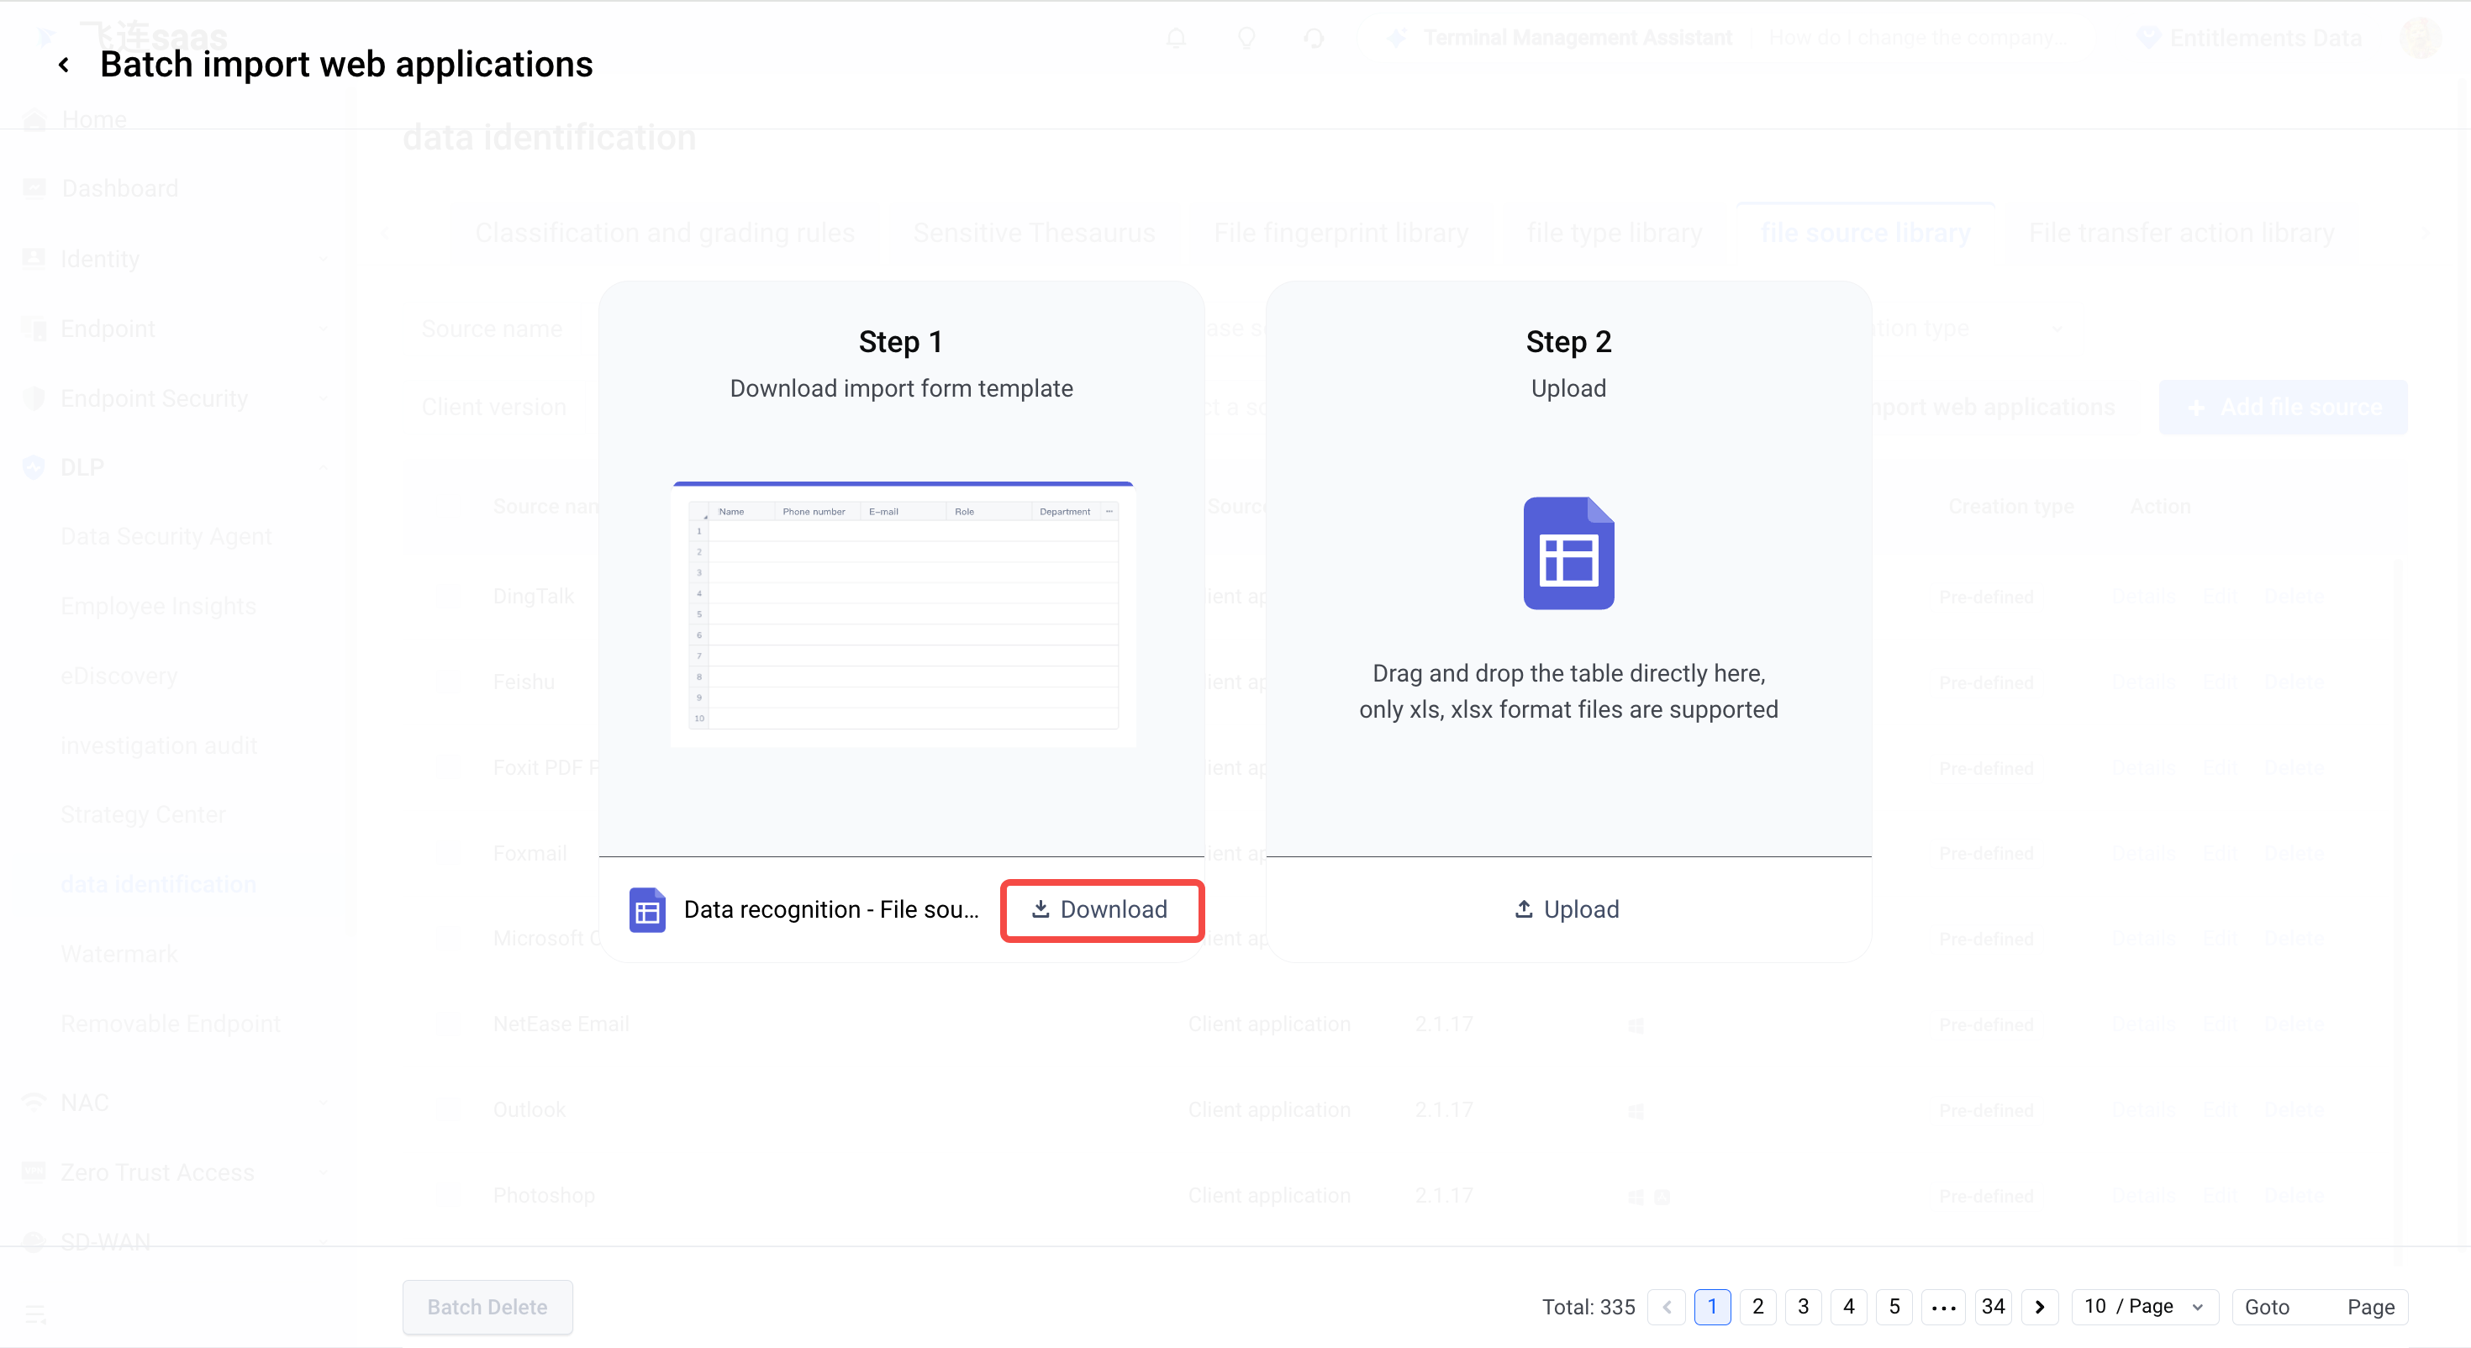The height and width of the screenshot is (1348, 2471).
Task: Click the ellipsis to skip pages
Action: tap(1943, 1307)
